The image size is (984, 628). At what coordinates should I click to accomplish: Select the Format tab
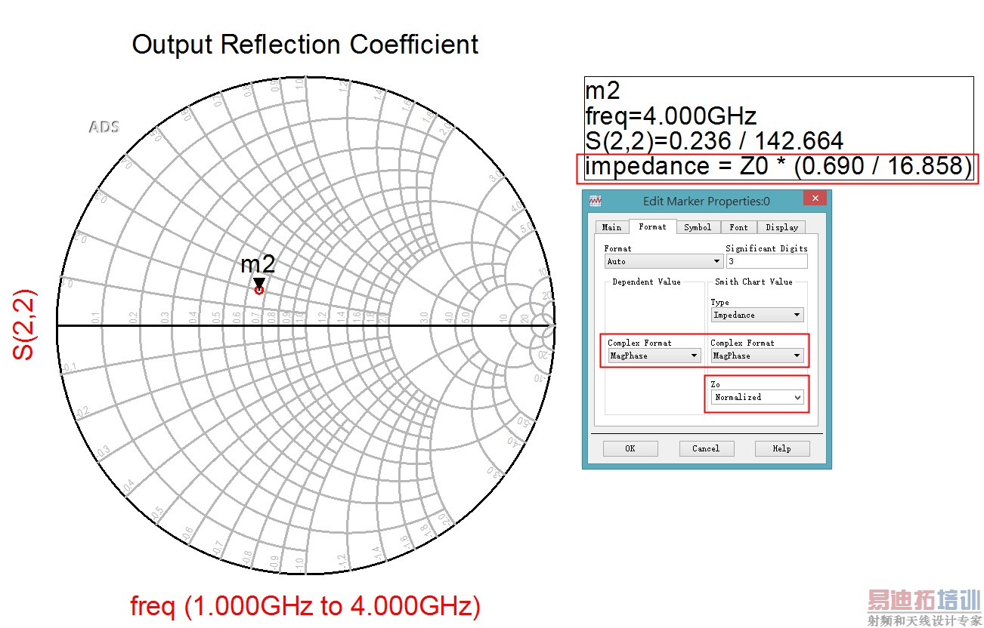652,226
